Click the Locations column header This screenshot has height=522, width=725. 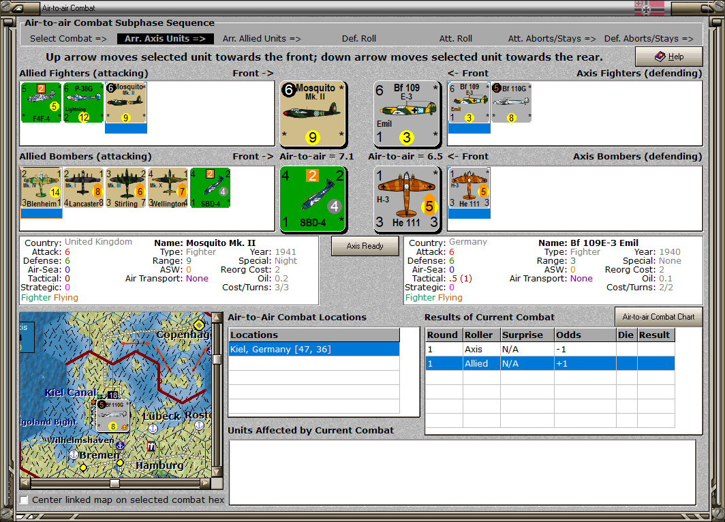(x=314, y=335)
